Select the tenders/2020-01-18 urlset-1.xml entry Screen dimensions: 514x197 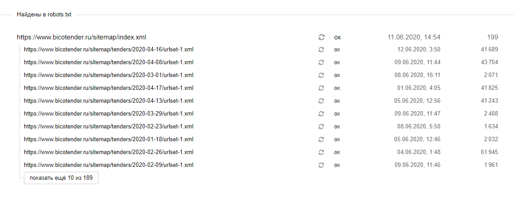(109, 139)
